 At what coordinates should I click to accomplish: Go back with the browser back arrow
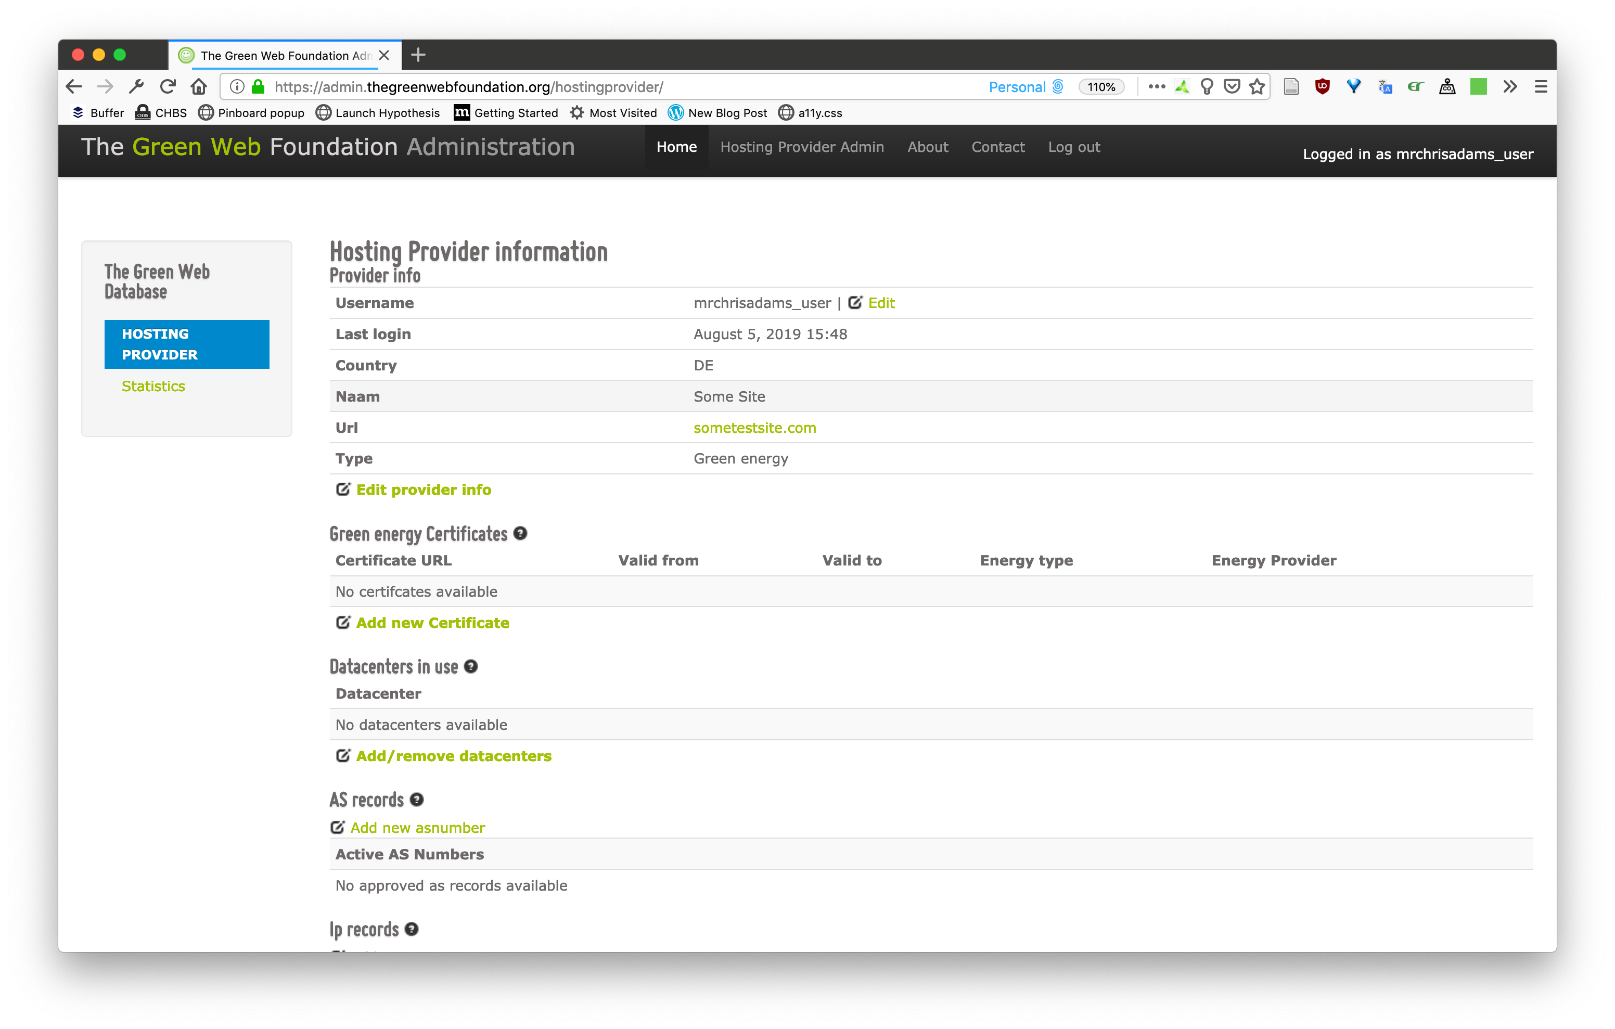pyautogui.click(x=74, y=86)
